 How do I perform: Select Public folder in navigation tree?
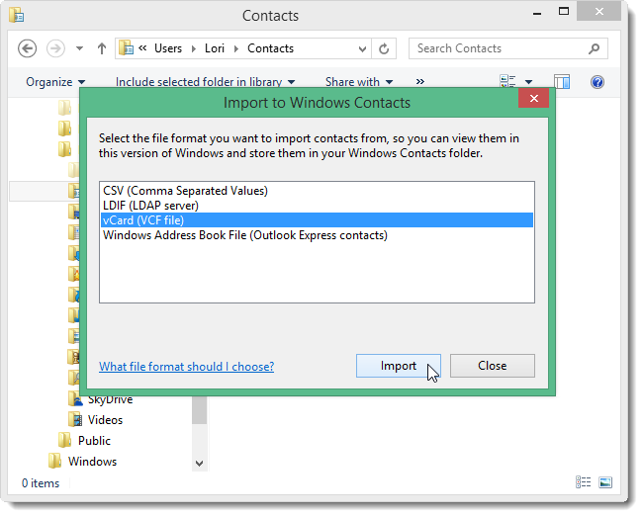tap(94, 441)
